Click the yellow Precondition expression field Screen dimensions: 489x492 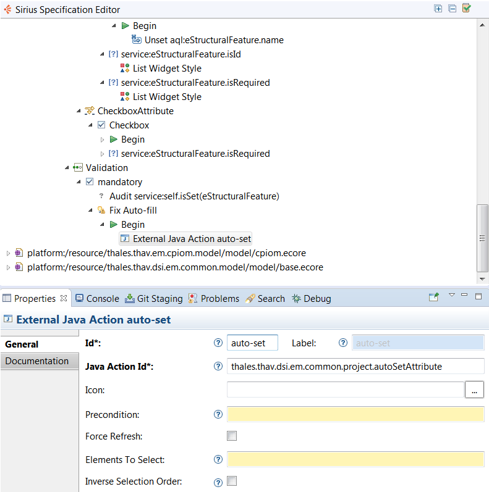(355, 414)
